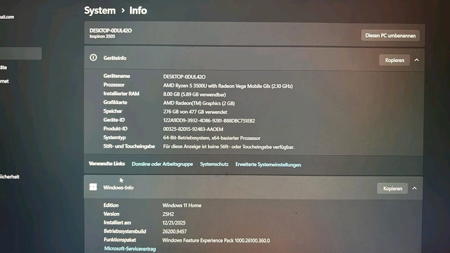Click the Windows logo icon beside Windows-Info

click(x=93, y=187)
